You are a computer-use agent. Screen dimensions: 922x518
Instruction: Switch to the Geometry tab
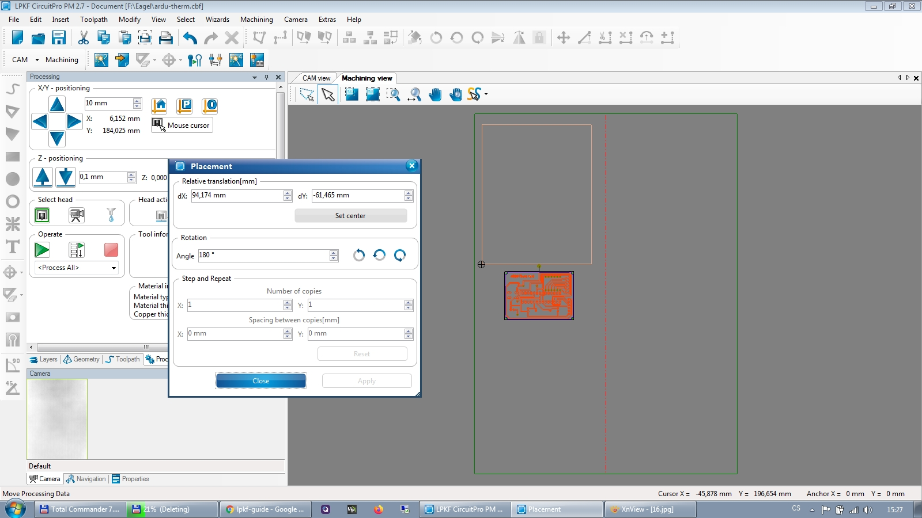[81, 359]
